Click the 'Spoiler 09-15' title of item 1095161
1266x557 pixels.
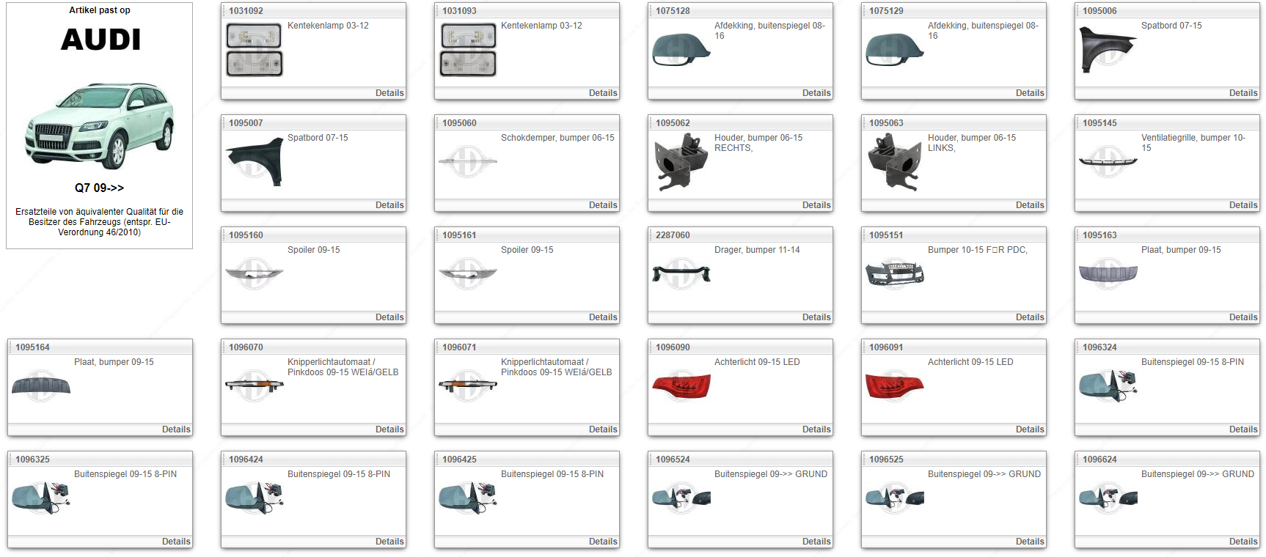[527, 250]
